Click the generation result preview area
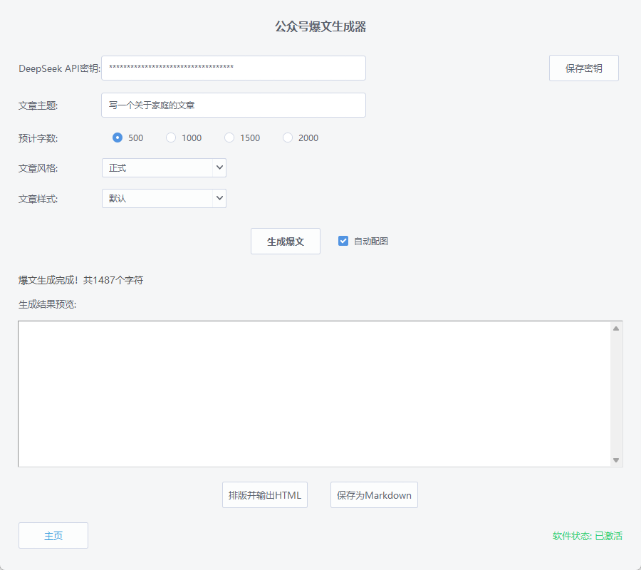This screenshot has width=641, height=570. tap(313, 392)
